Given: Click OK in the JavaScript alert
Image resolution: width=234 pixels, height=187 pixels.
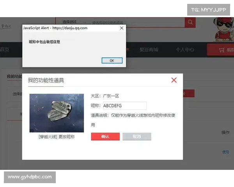Looking at the screenshot, I should pos(112,60).
